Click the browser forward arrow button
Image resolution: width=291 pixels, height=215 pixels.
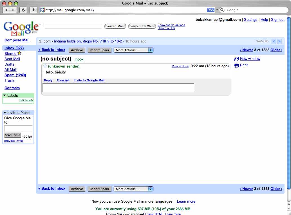click(13, 10)
